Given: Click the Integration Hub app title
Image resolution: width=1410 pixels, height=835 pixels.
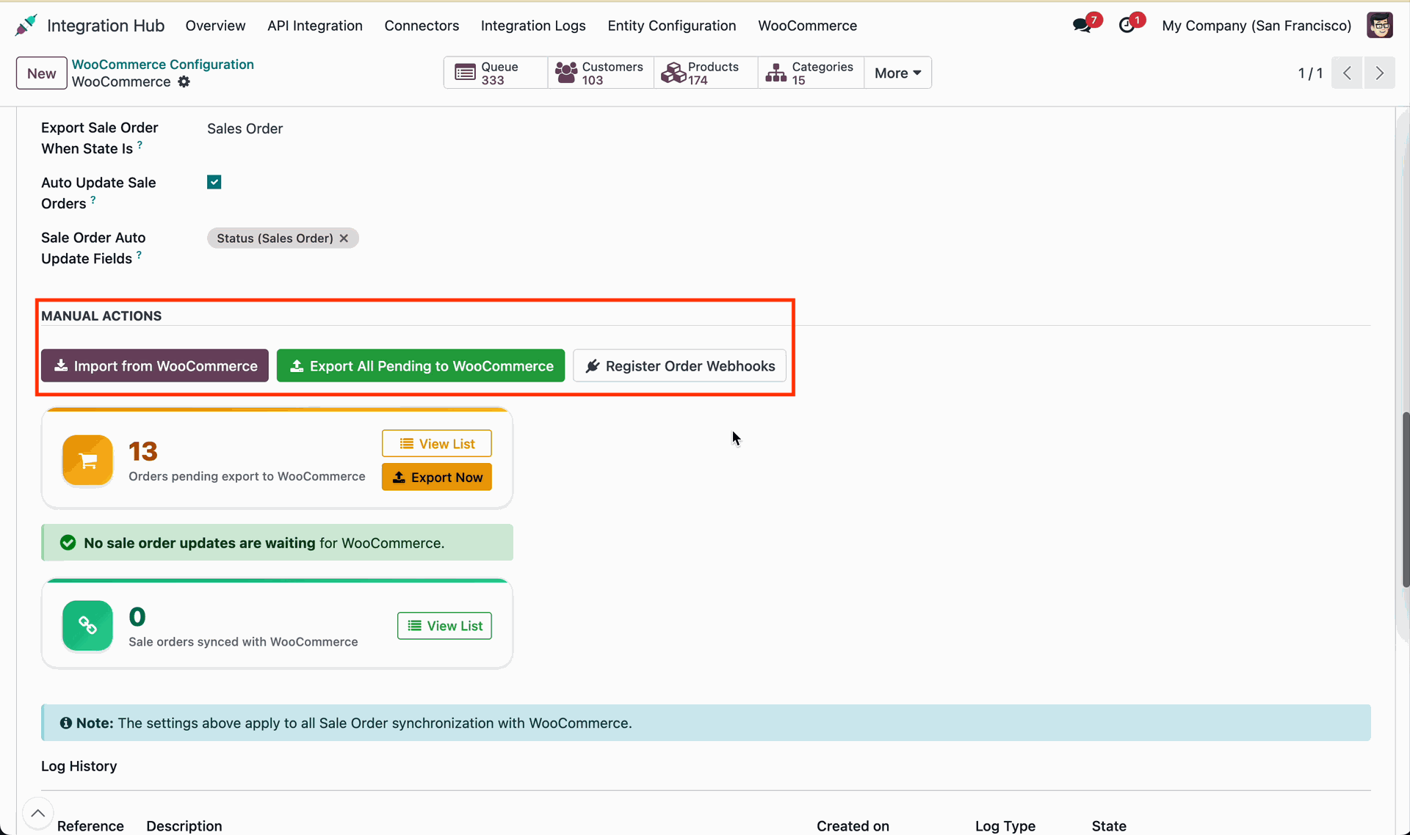Looking at the screenshot, I should click(106, 26).
